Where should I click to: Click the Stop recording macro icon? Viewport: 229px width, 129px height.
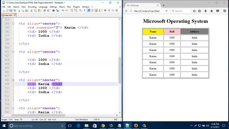coord(109,10)
